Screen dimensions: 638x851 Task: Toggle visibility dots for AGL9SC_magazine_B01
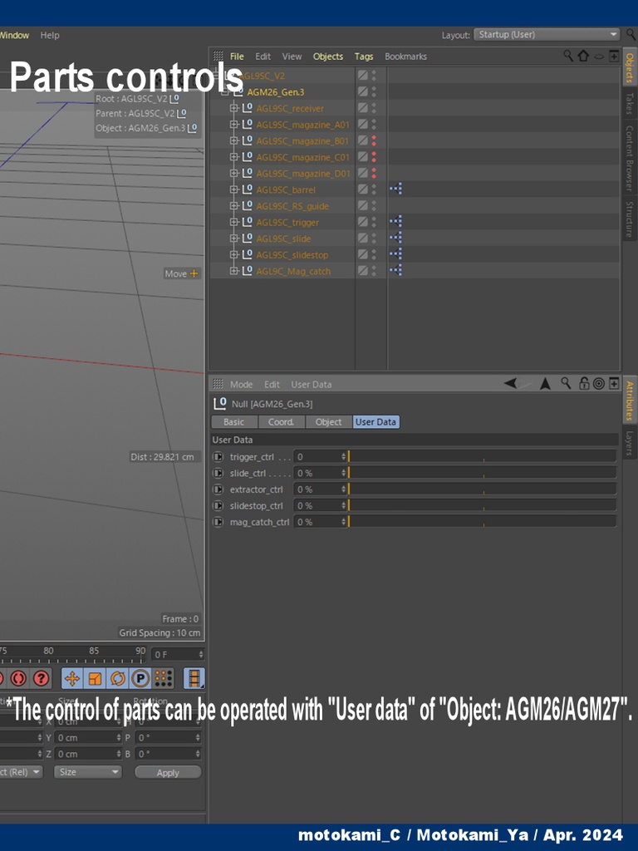pos(374,140)
